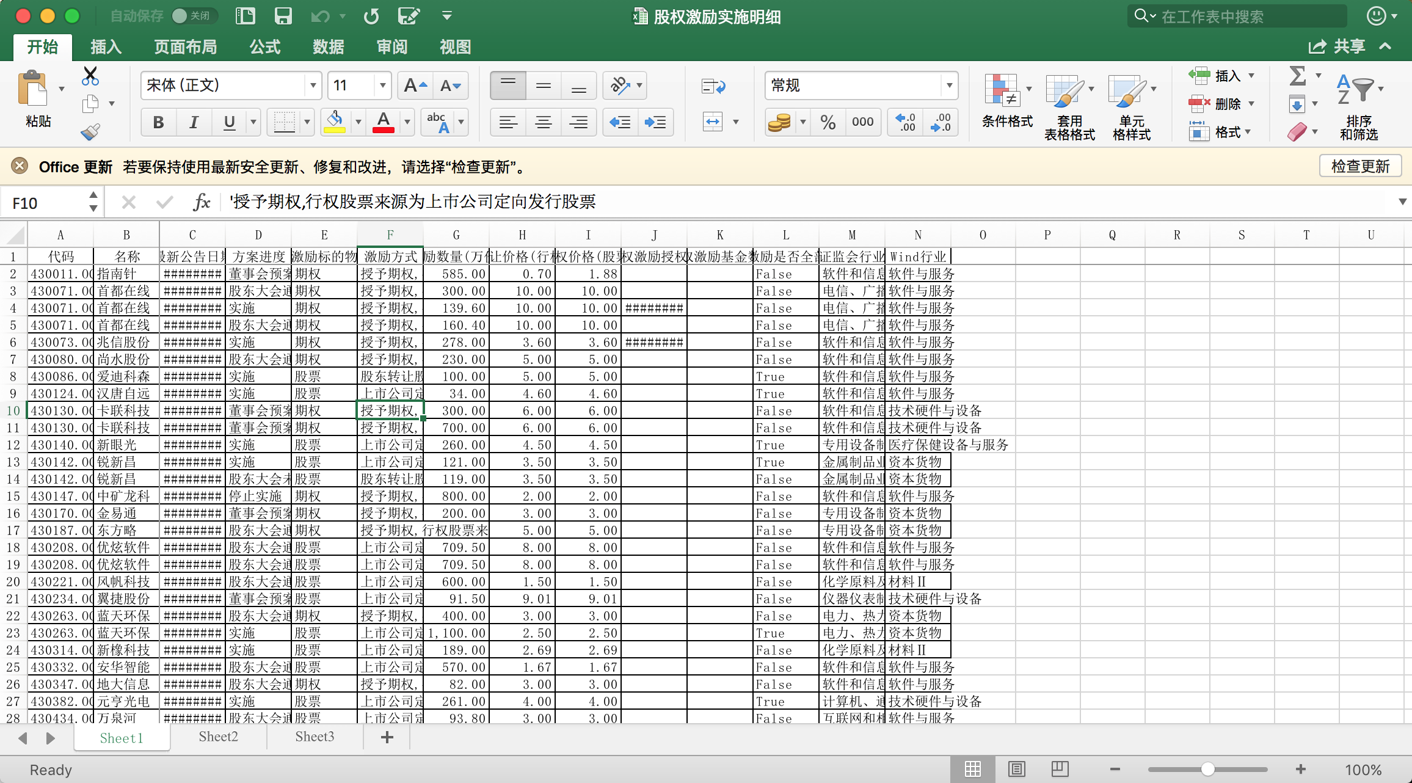The height and width of the screenshot is (783, 1412).
Task: Expand the formula bar chevron
Action: (x=1402, y=202)
